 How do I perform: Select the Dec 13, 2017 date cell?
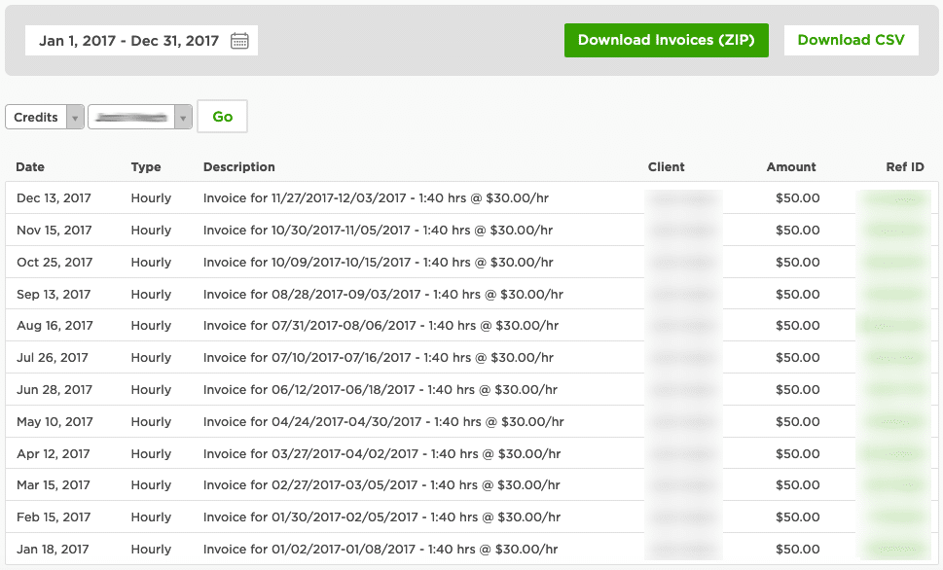[54, 198]
